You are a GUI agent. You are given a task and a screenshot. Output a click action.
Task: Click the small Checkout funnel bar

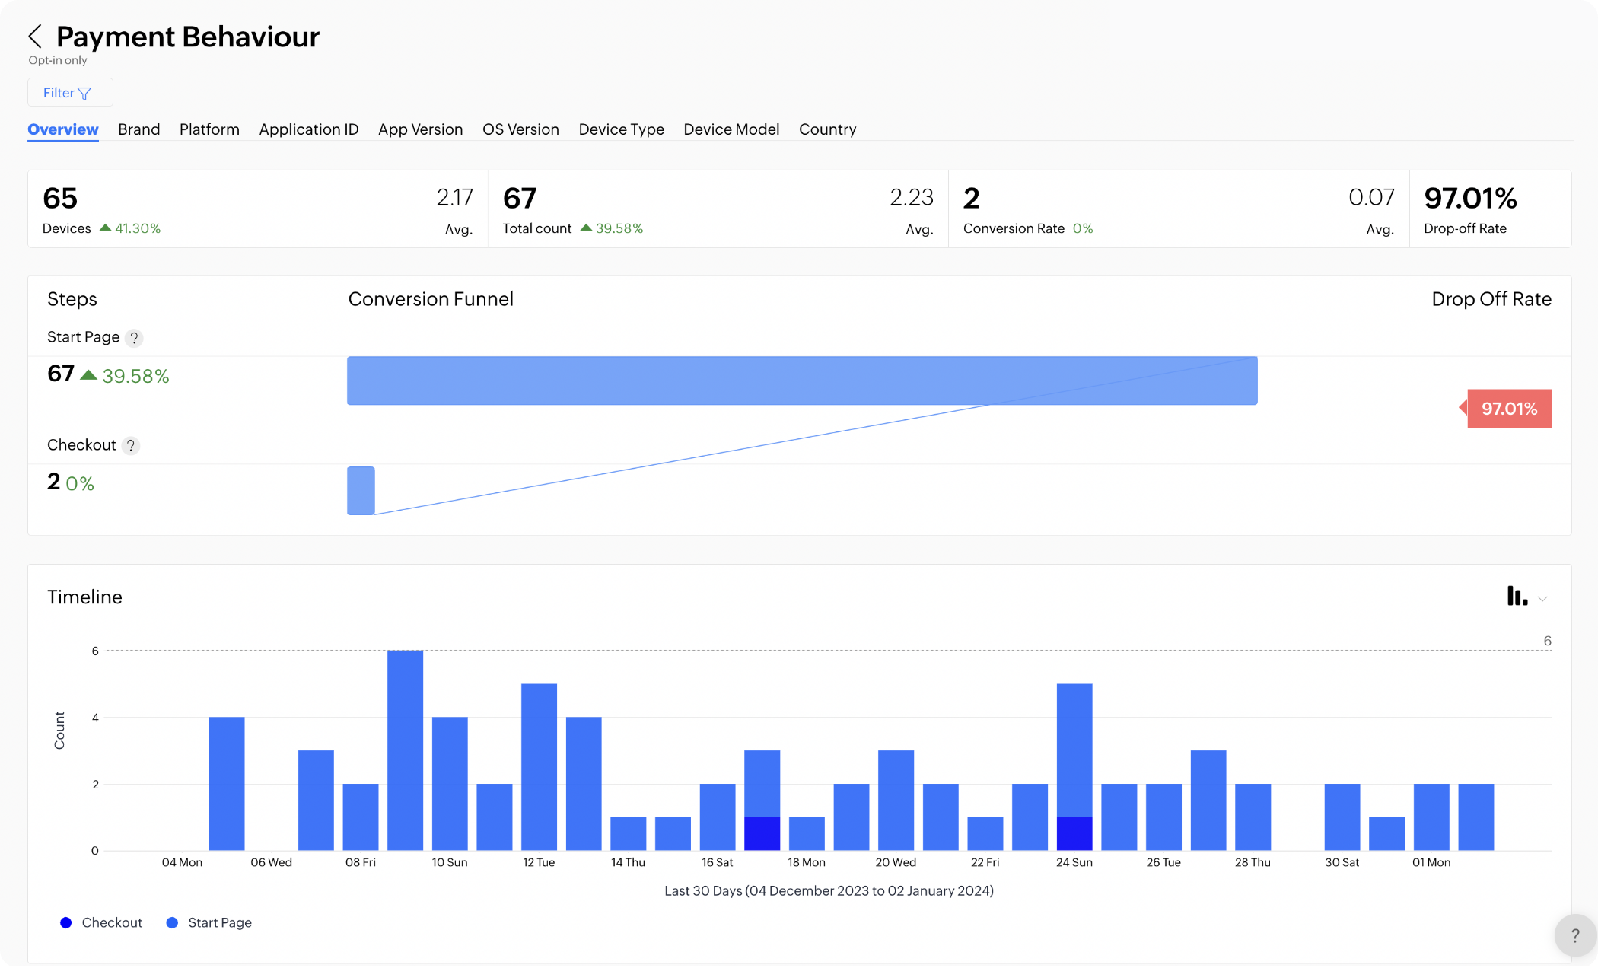coord(361,491)
